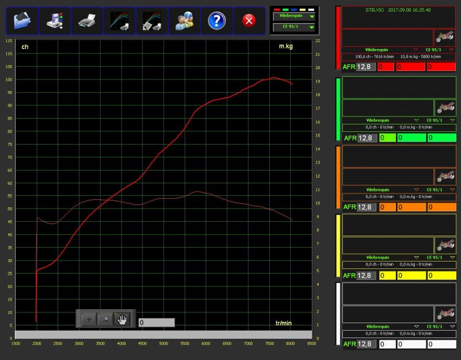The height and width of the screenshot is (360, 461).
Task: Expand the Vilebrequin dropdown in the orange panel
Action: coord(416,190)
